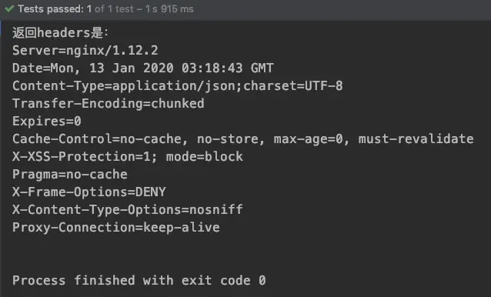This screenshot has width=491, height=297.
Task: Click 'Process finished with exit code 0'
Action: (139, 280)
